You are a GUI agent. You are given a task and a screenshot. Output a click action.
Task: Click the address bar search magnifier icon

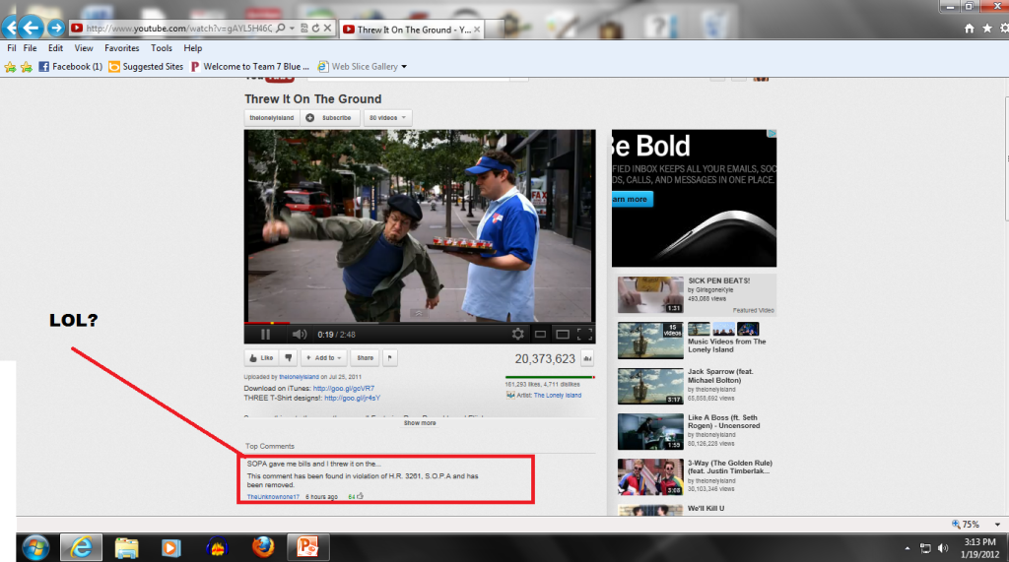(x=281, y=29)
